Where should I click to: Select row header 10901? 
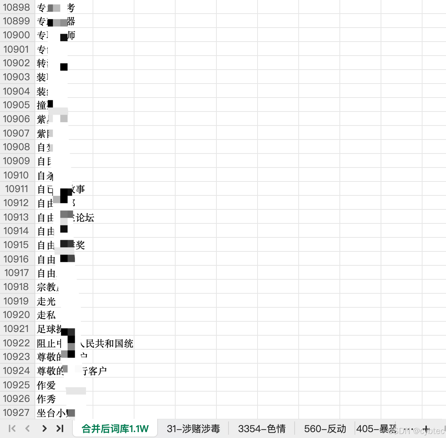pyautogui.click(x=17, y=49)
